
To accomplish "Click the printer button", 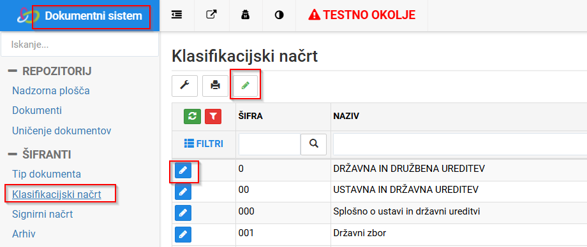I will click(x=215, y=86).
